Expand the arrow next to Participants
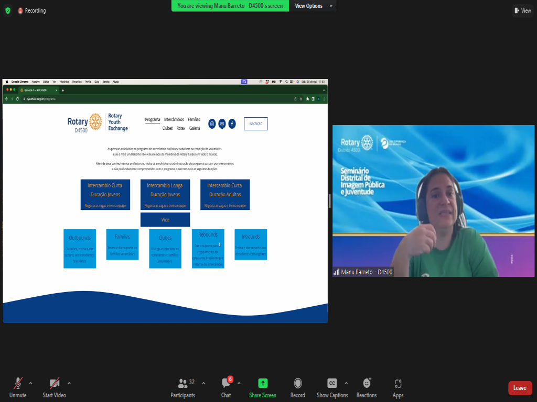Viewport: 537px width, 402px height. pyautogui.click(x=203, y=383)
